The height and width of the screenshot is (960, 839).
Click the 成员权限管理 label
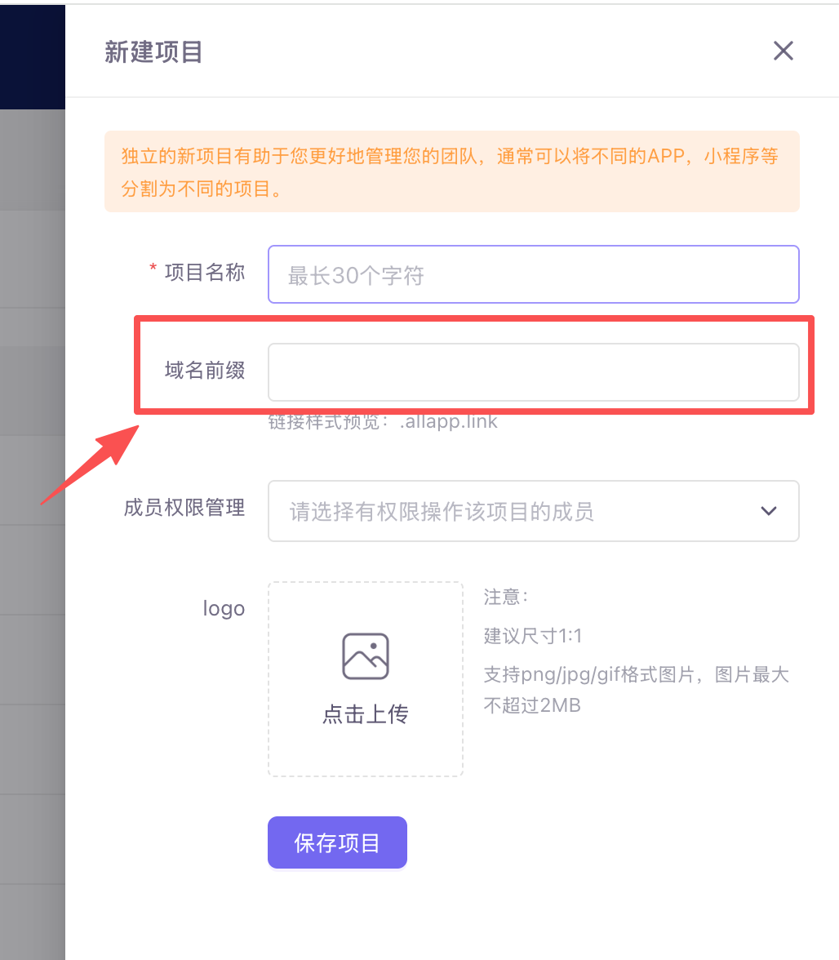[184, 508]
